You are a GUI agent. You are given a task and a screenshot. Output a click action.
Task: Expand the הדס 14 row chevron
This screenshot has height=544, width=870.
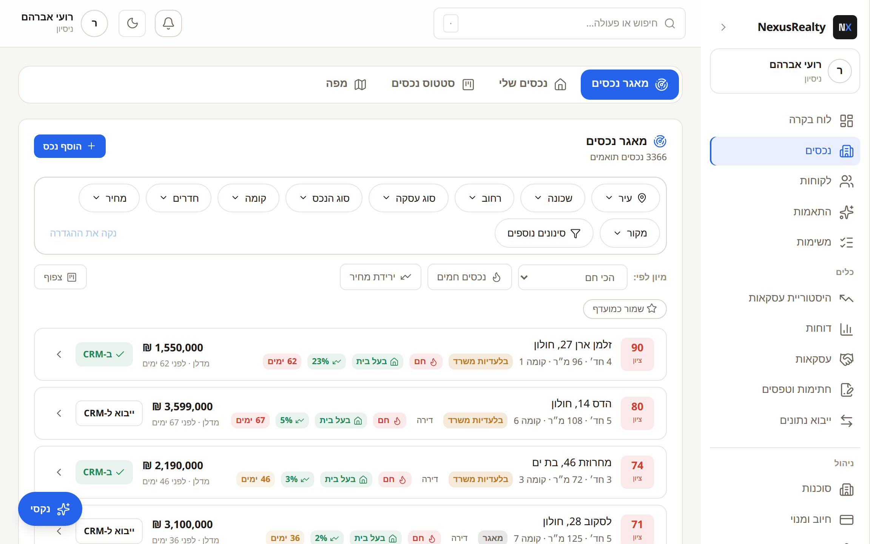(59, 413)
